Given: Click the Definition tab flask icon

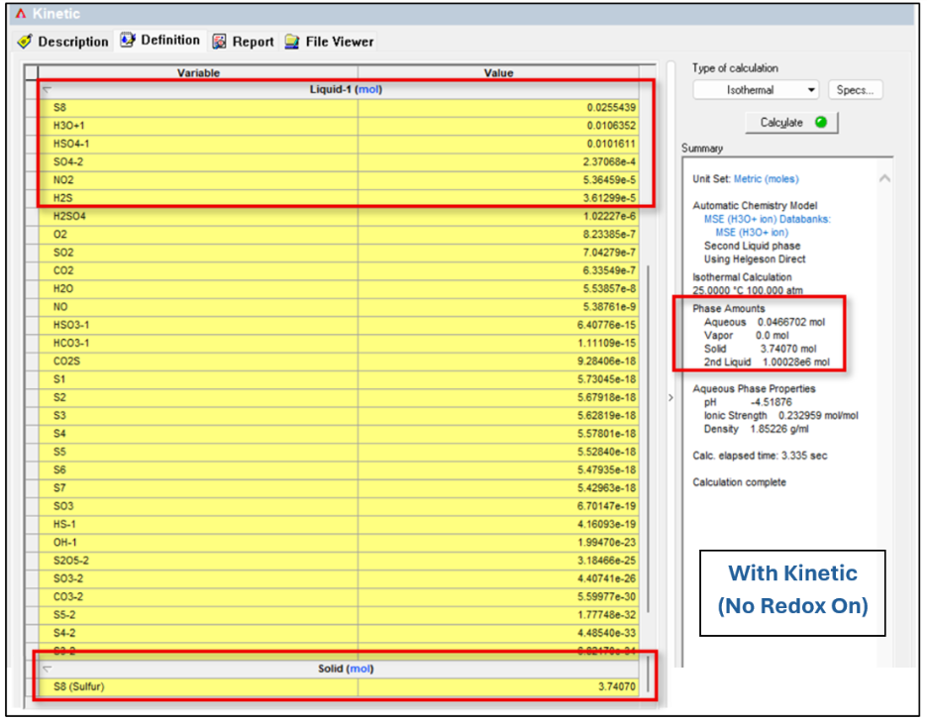Looking at the screenshot, I should pos(128,41).
